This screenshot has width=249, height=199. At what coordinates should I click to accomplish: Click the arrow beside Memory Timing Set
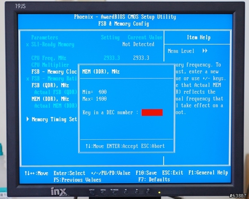pos(28,119)
